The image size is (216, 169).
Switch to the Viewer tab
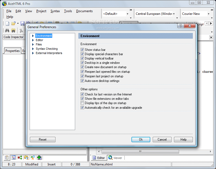pos(115,158)
